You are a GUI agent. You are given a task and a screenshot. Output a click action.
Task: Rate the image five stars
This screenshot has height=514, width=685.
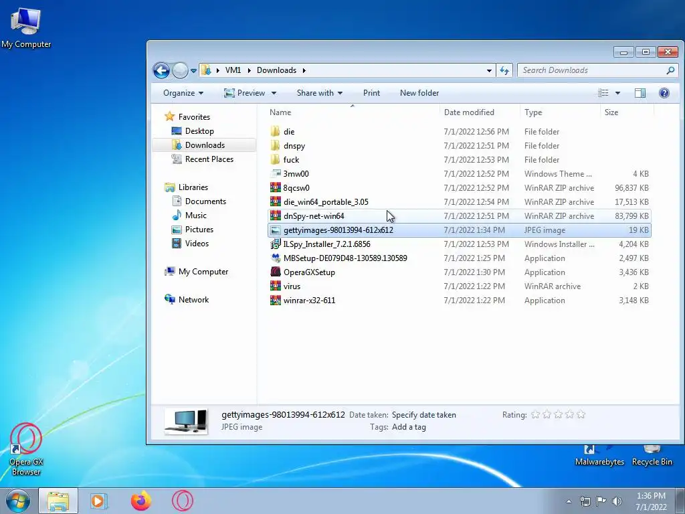pyautogui.click(x=581, y=414)
